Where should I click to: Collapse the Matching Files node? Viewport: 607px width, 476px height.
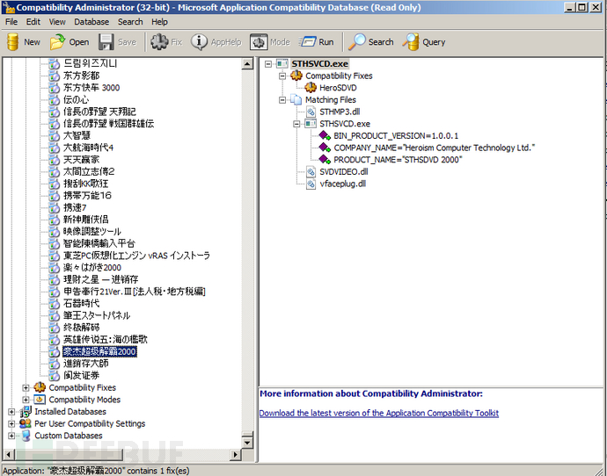coord(282,100)
